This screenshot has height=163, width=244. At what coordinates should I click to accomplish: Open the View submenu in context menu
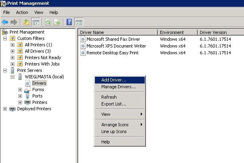(x=120, y=114)
